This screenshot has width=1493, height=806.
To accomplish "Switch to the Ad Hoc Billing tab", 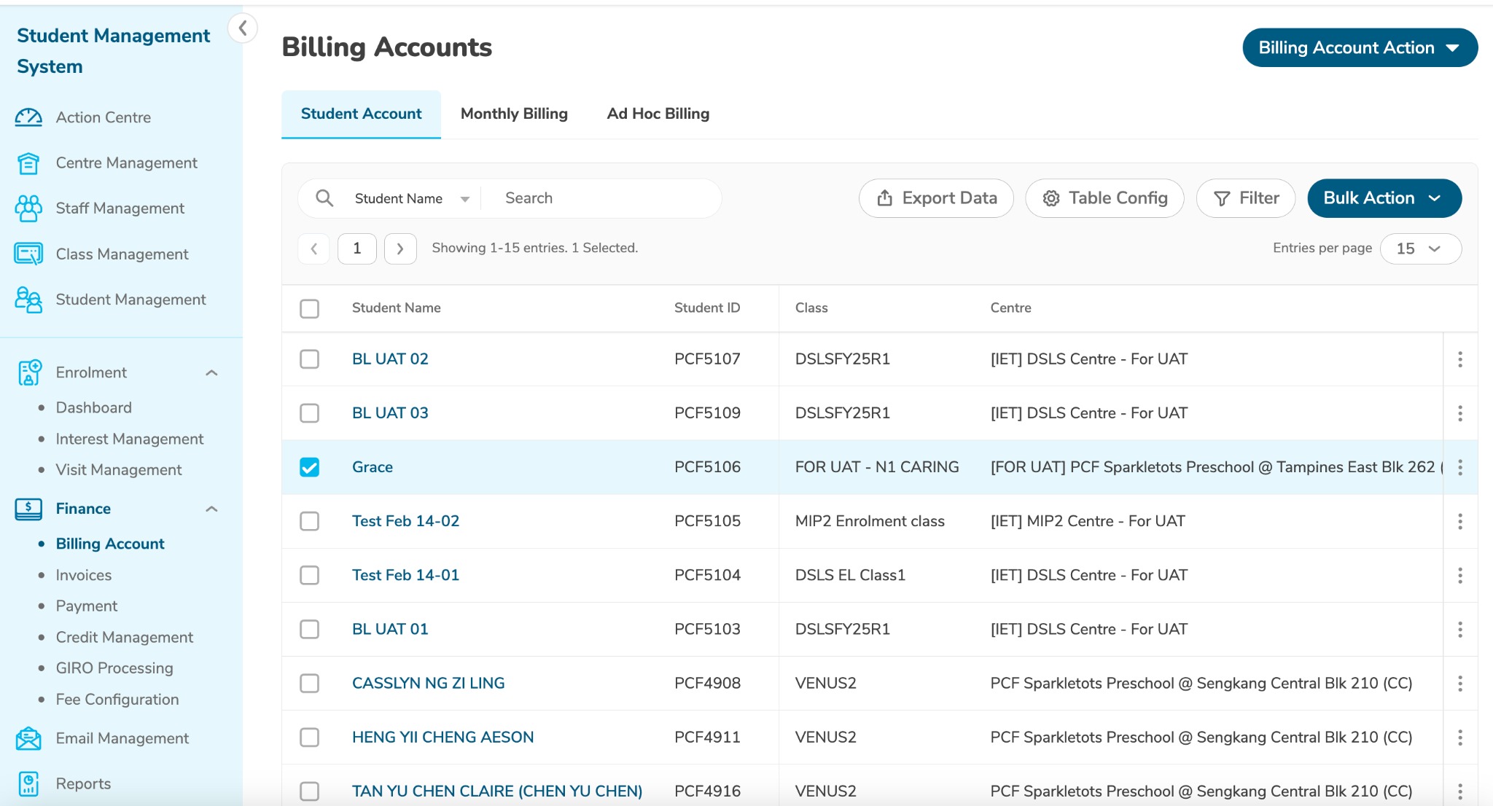I will tap(658, 114).
